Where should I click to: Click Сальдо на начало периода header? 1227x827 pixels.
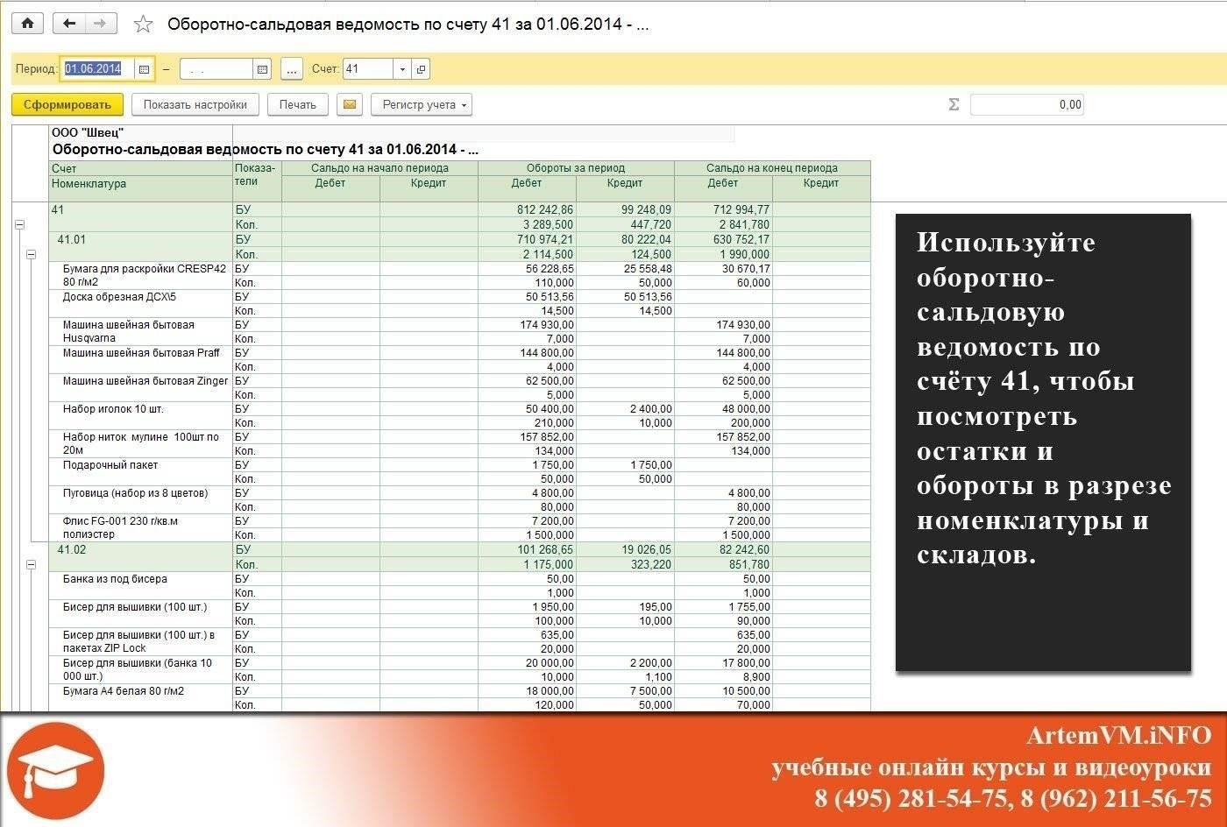coord(379,168)
